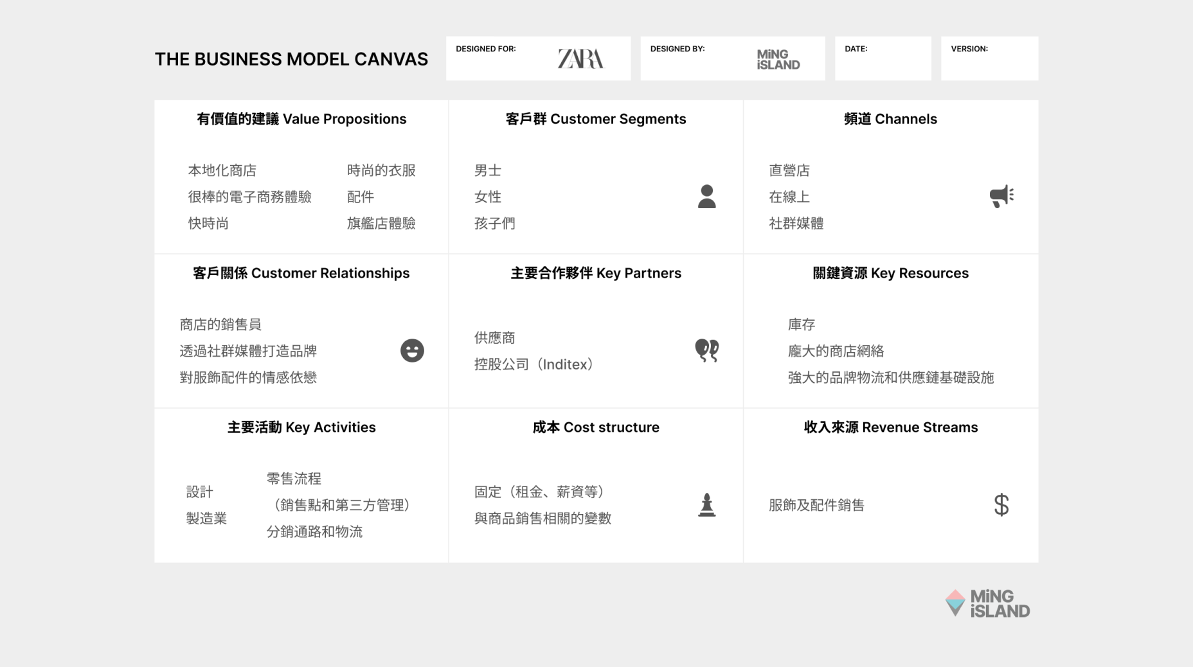The image size is (1193, 667).
Task: Click The Business Model Canvas title
Action: pos(291,59)
